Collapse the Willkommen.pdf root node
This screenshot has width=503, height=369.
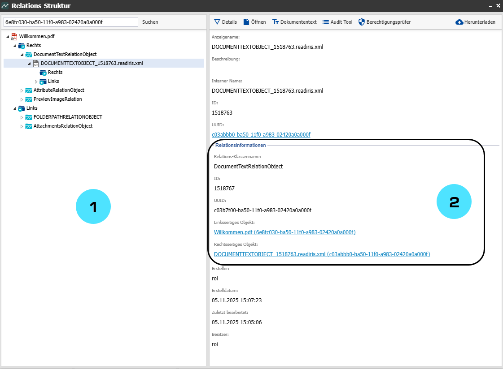point(8,36)
